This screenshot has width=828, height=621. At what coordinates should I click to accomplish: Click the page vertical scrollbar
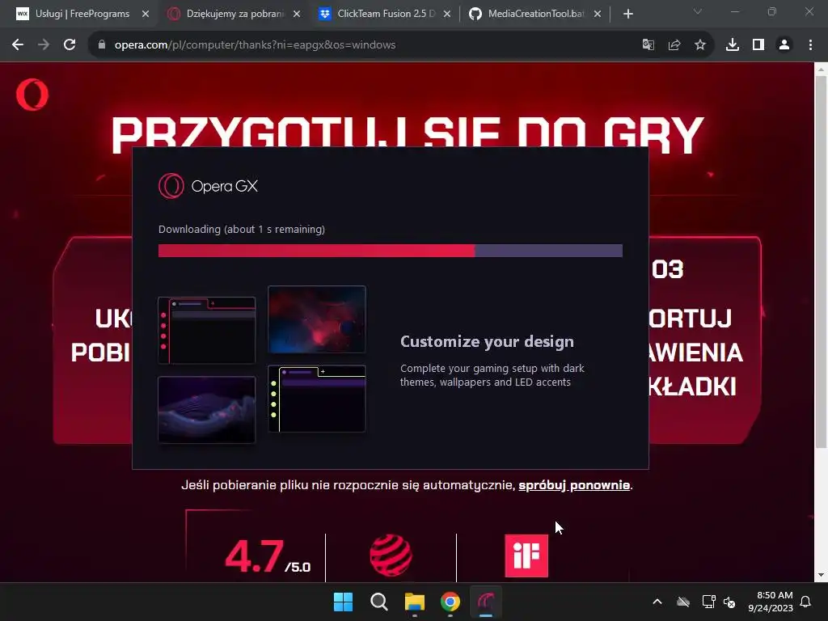[x=821, y=261]
